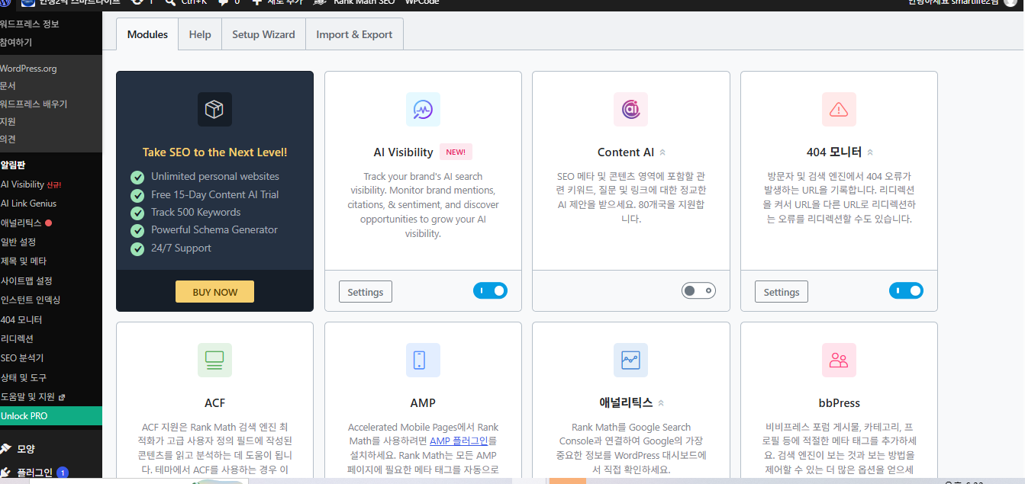Open AI Visibility 신규! in the sidebar
Viewport: 1025px width, 484px height.
(31, 184)
